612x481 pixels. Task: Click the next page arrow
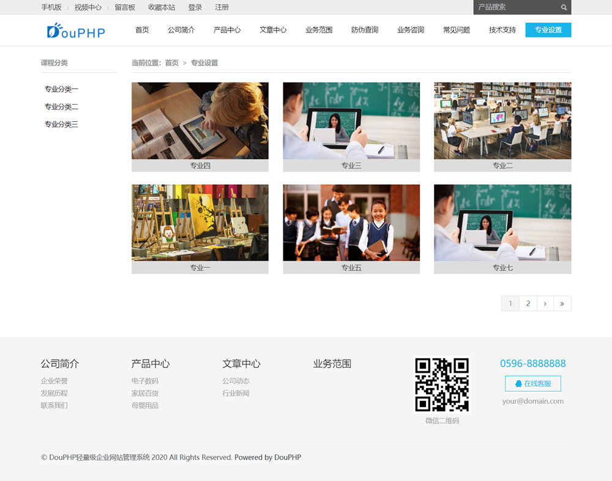click(545, 304)
